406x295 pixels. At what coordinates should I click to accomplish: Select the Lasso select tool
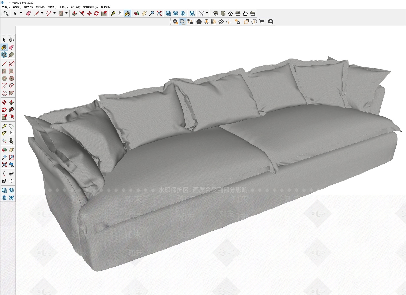pyautogui.click(x=11, y=40)
